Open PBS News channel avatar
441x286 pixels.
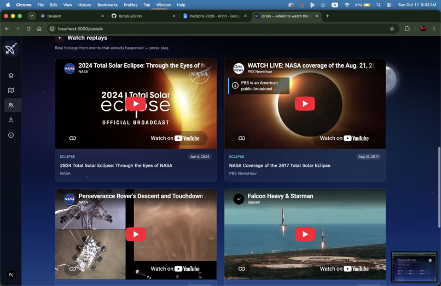click(x=239, y=68)
